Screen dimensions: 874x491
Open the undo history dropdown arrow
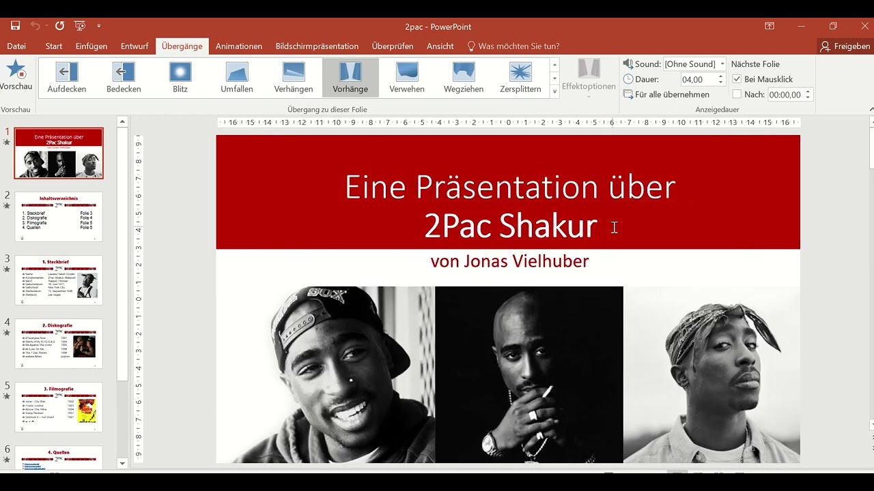pos(46,26)
